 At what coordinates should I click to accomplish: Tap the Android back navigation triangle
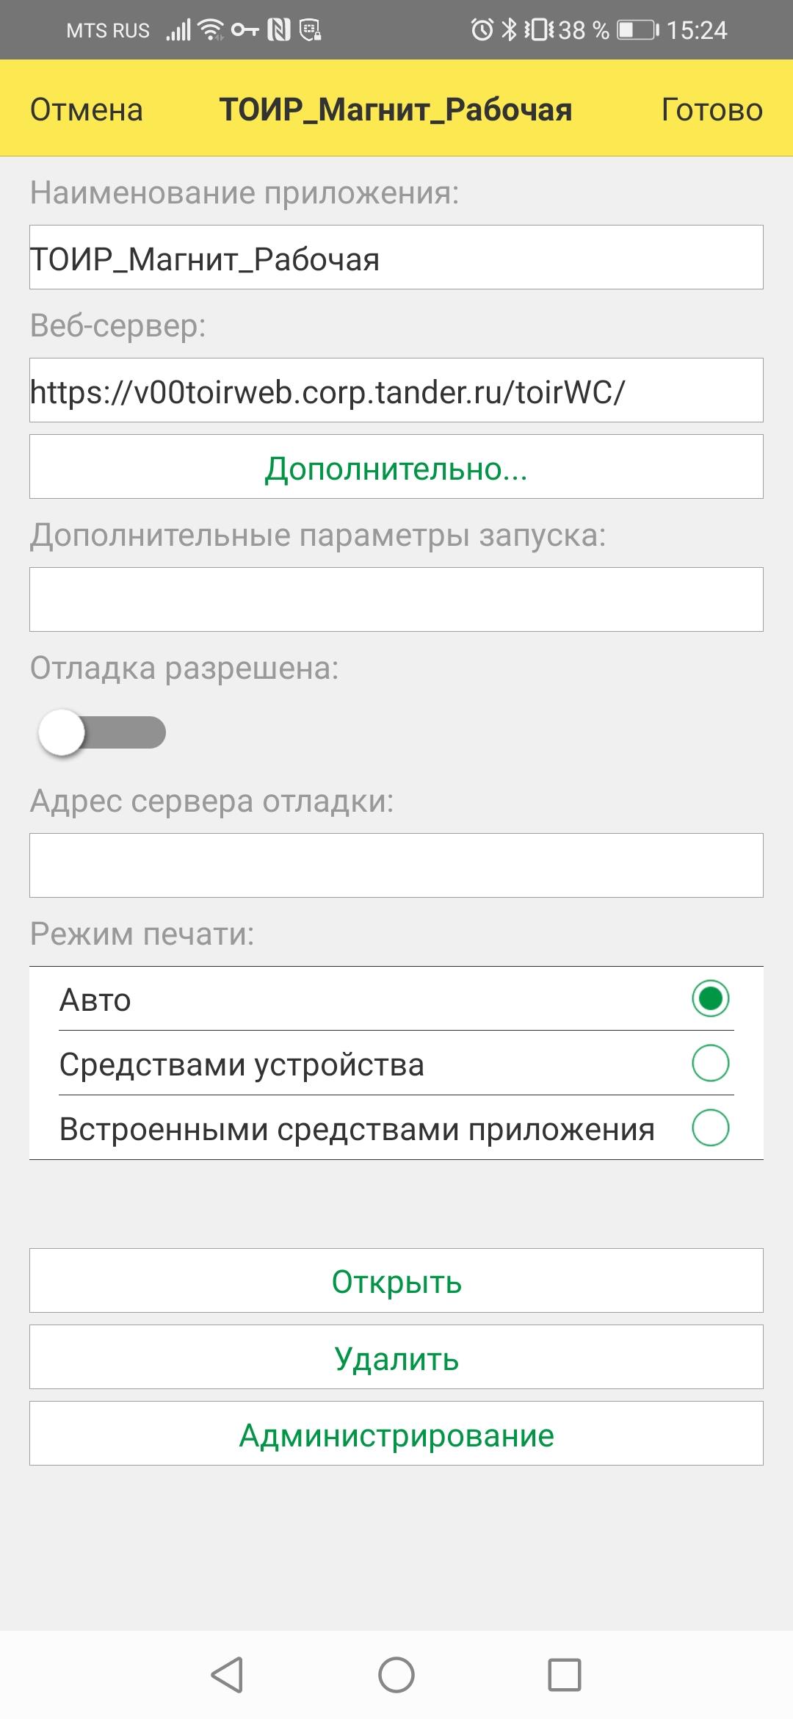pos(227,1675)
